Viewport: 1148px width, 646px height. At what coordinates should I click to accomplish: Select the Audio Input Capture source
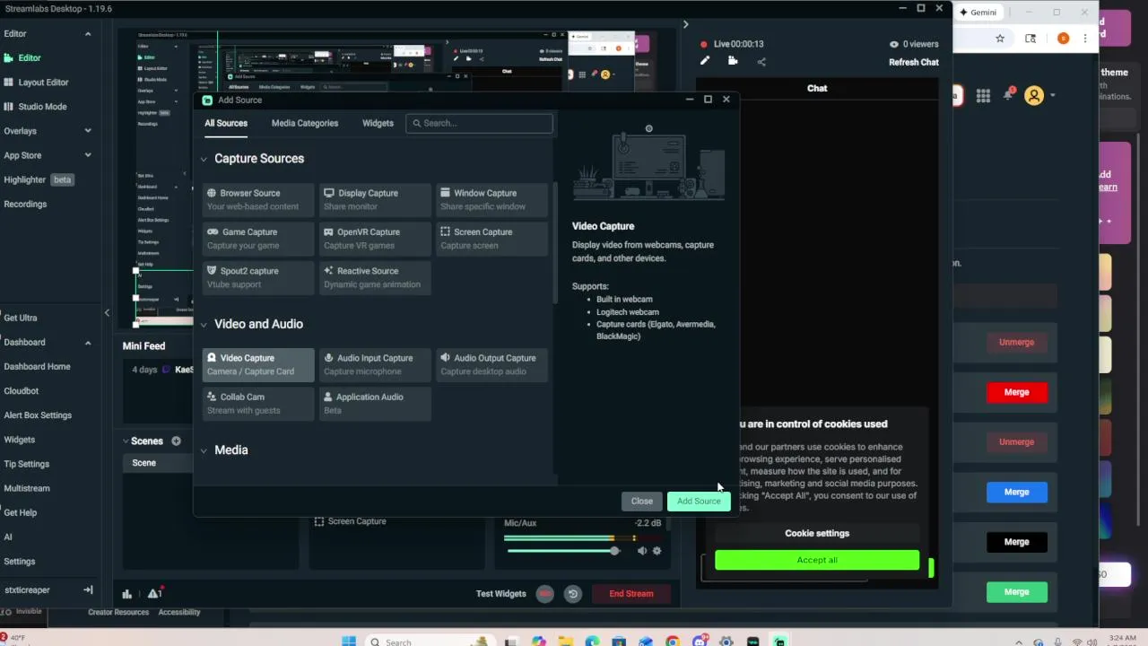click(x=375, y=364)
